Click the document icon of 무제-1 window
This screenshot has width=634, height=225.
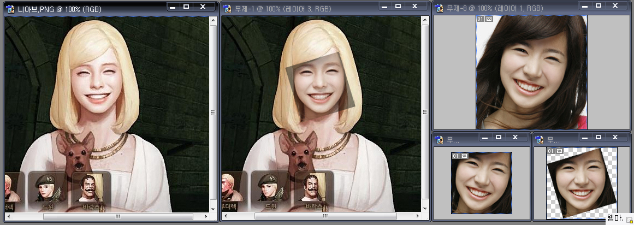point(228,9)
